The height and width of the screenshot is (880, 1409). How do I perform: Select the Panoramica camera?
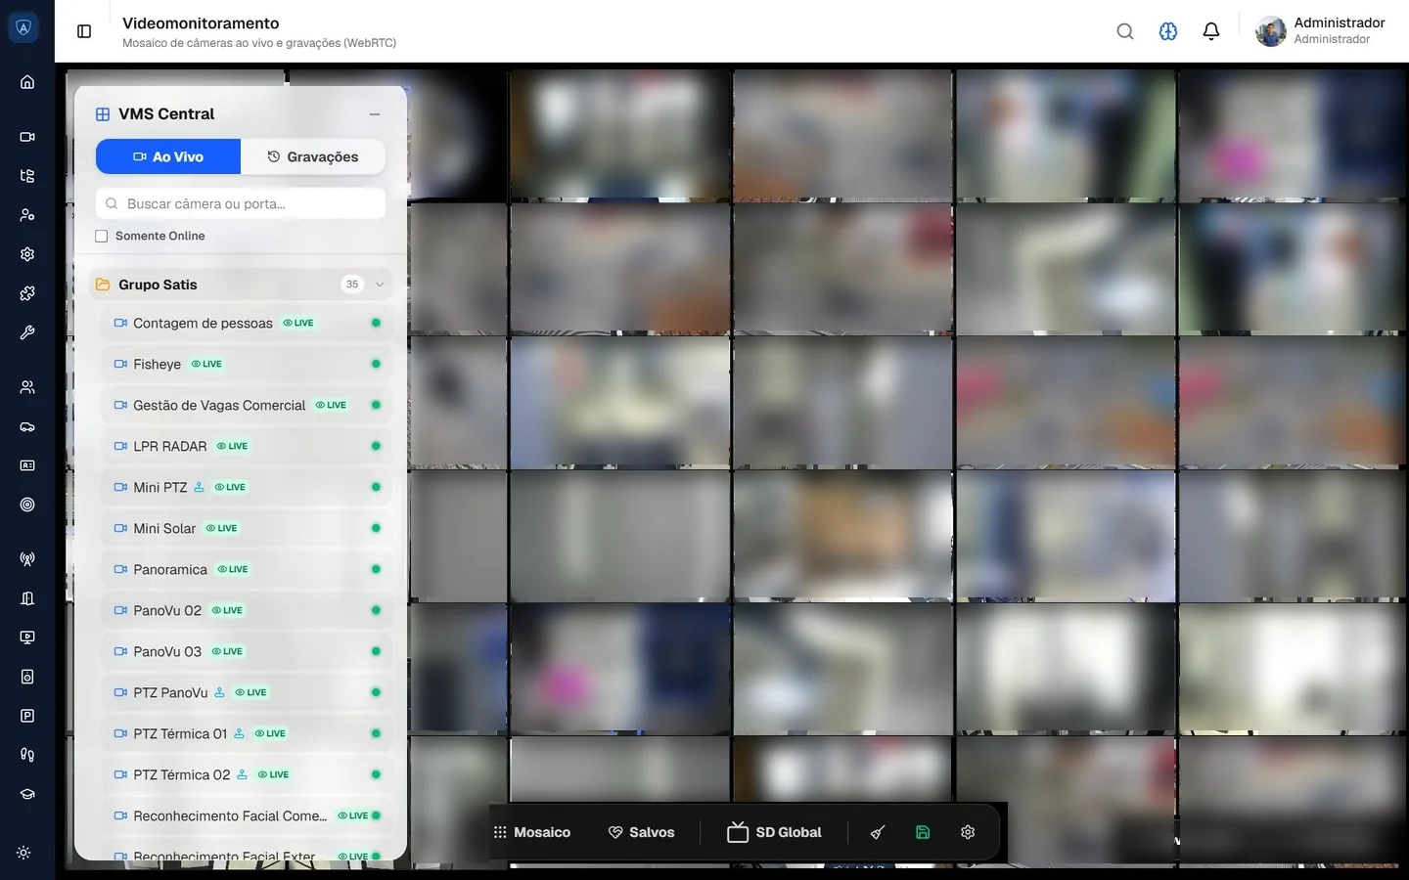pos(247,569)
